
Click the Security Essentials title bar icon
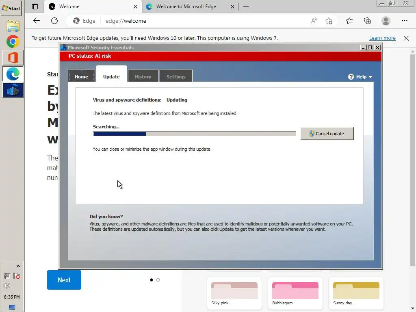(63, 47)
